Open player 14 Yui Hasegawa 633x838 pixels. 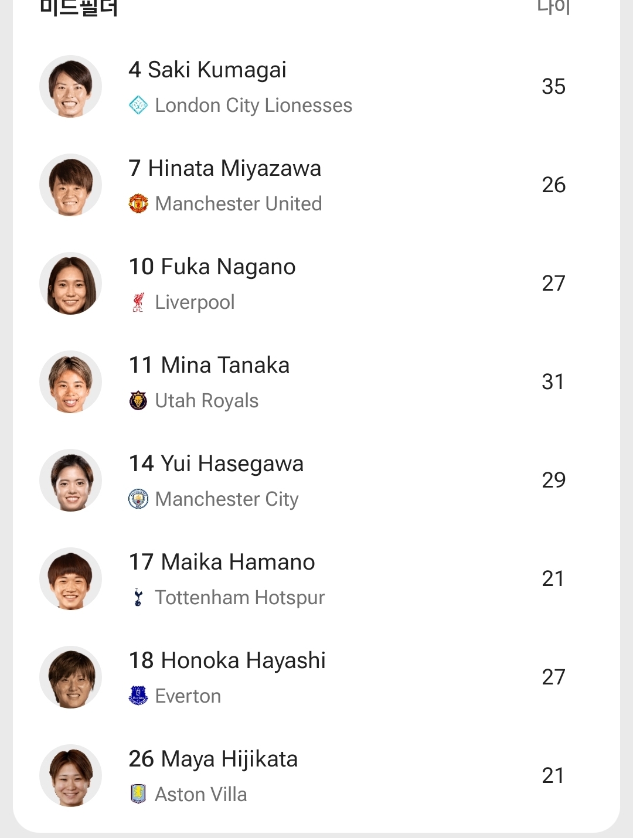click(x=216, y=464)
